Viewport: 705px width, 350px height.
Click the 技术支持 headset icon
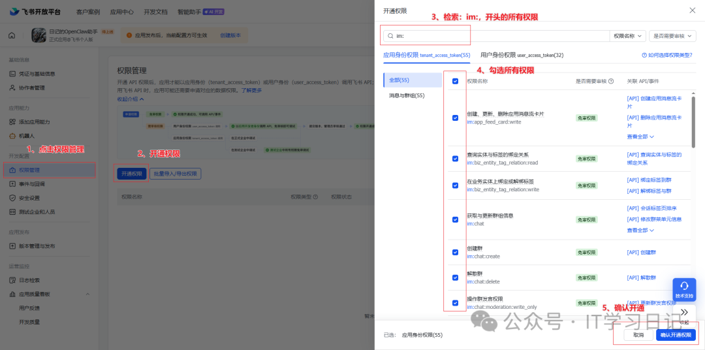(684, 285)
